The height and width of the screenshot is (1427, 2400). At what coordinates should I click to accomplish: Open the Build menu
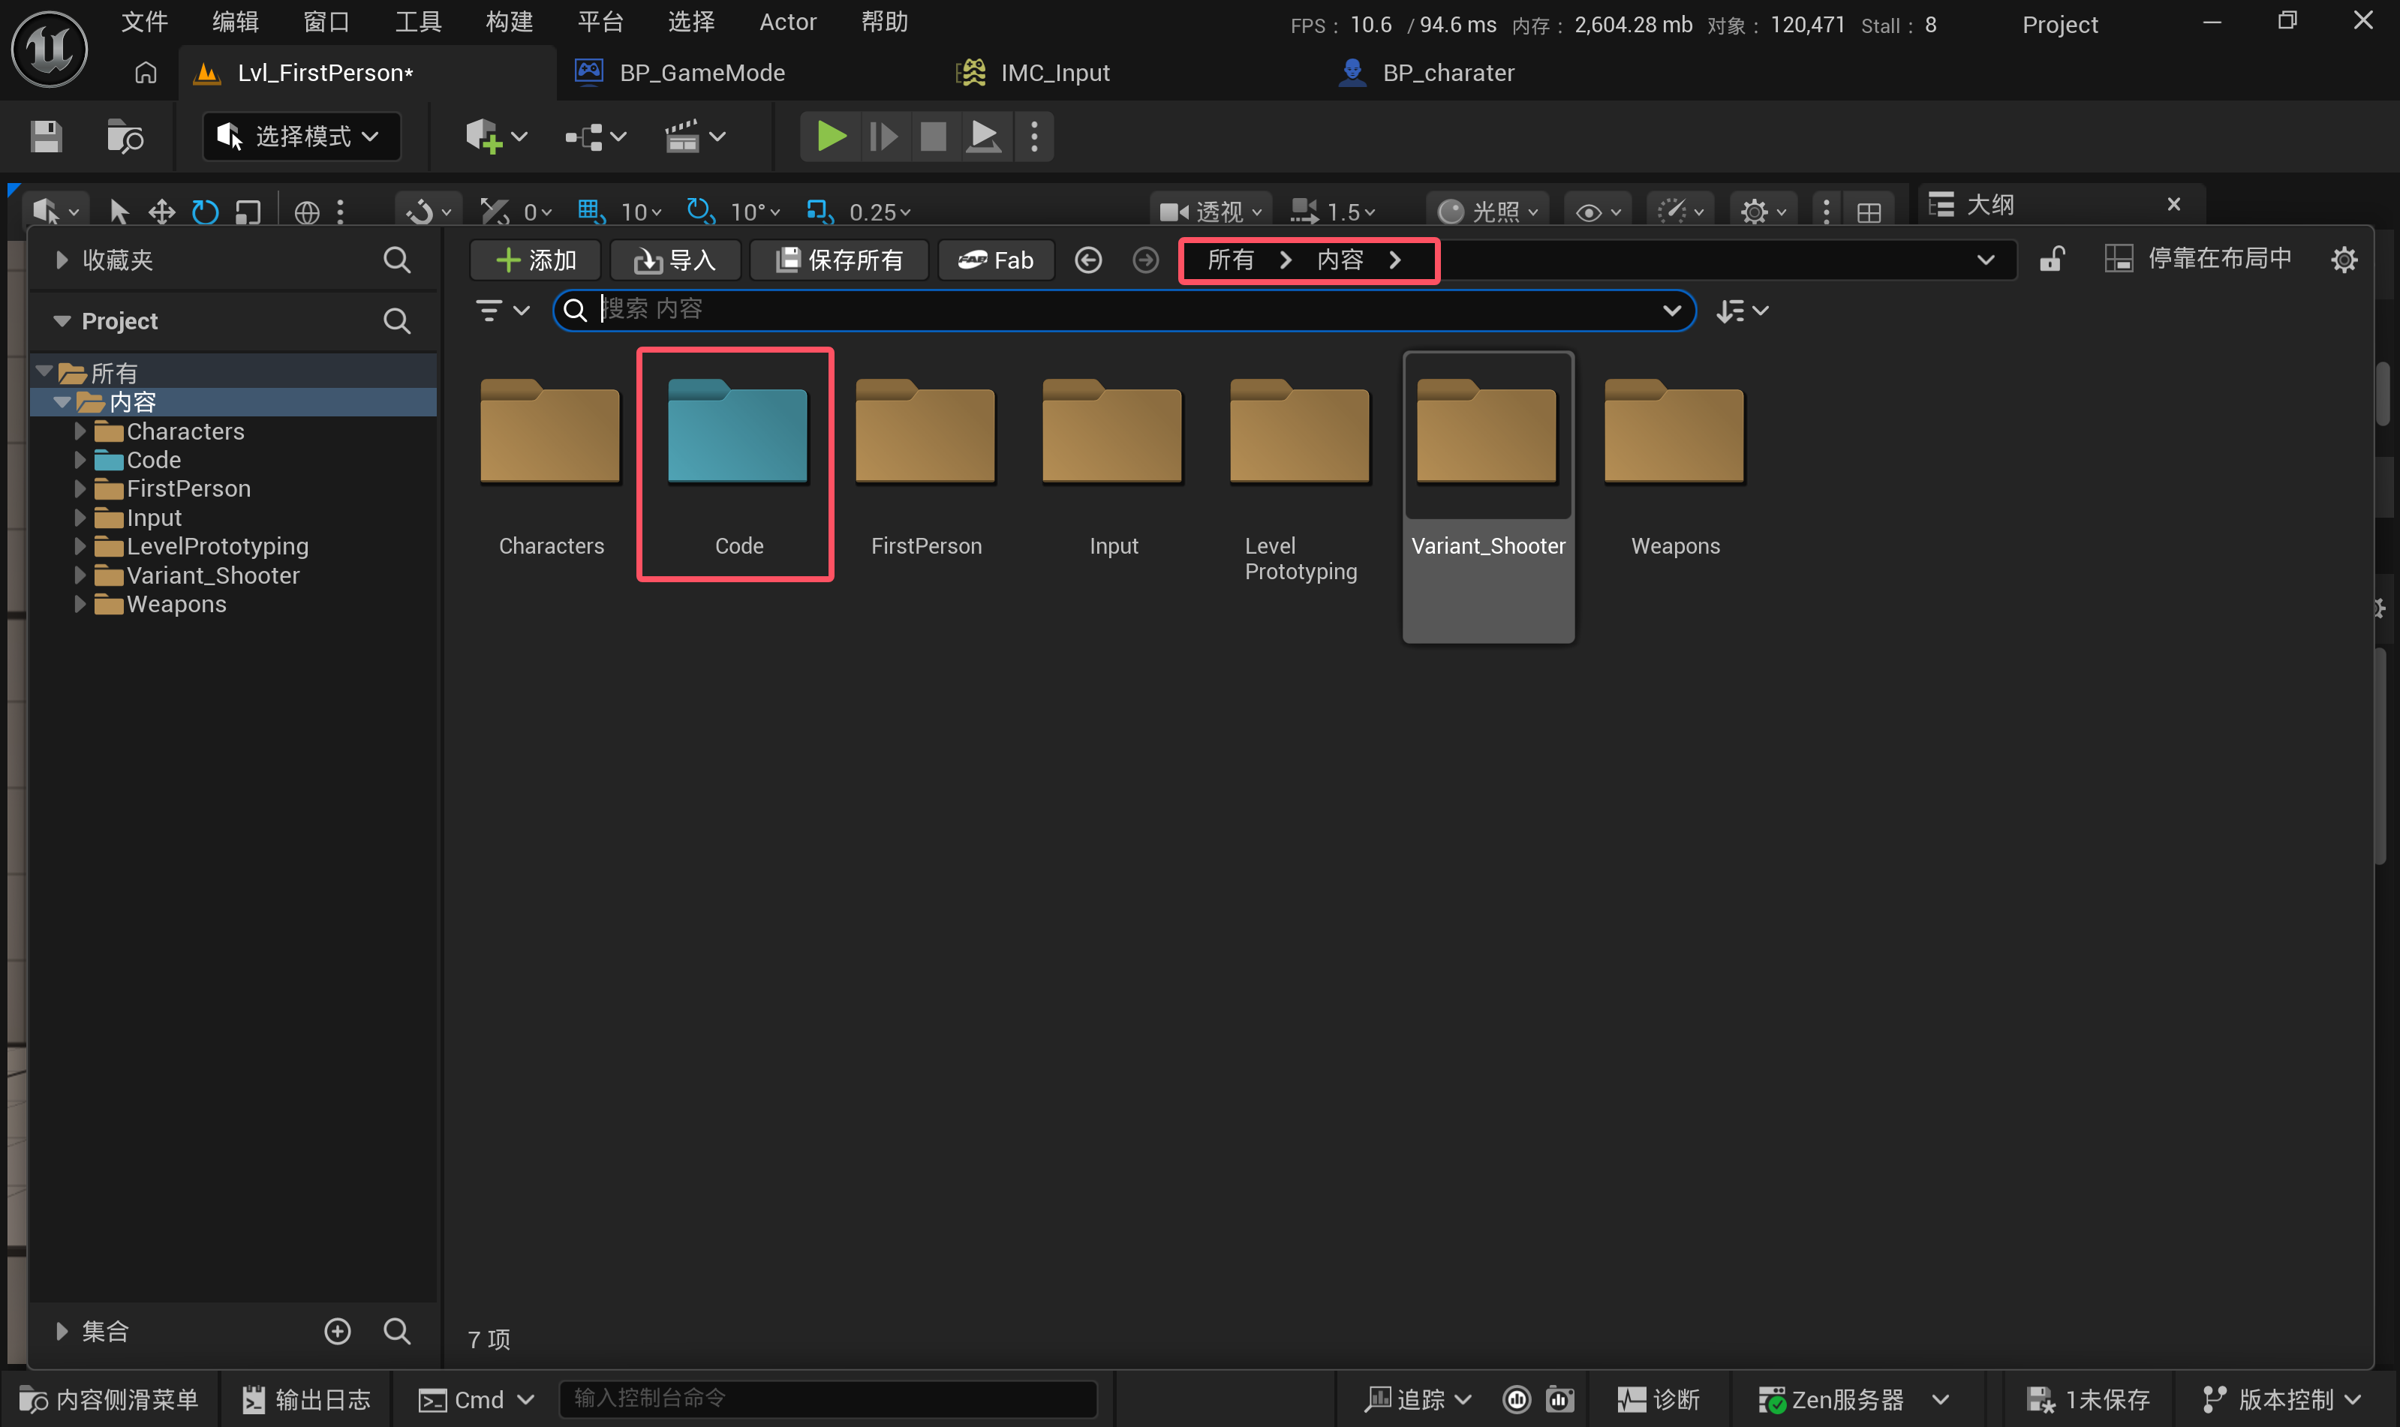point(509,21)
